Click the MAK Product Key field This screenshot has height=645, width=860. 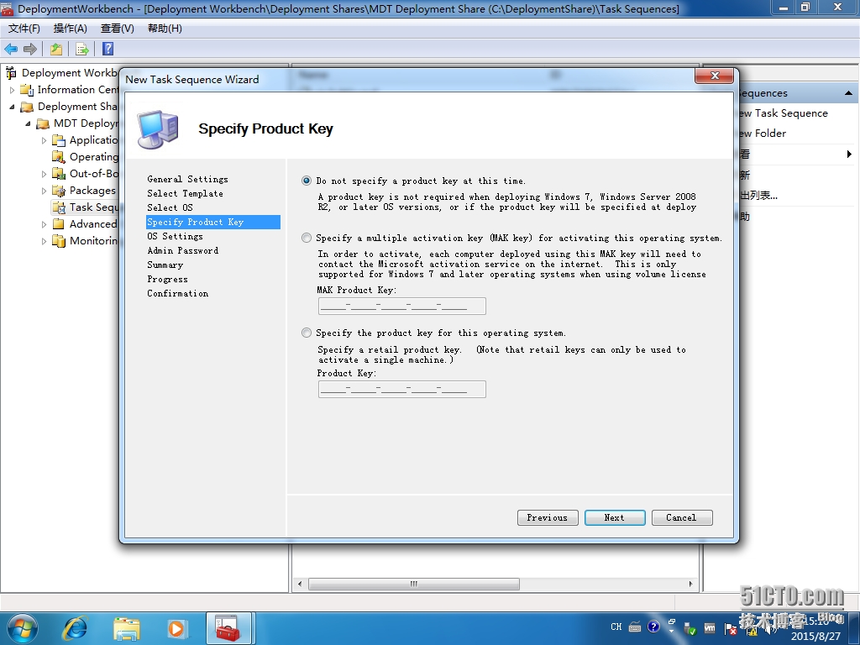401,306
